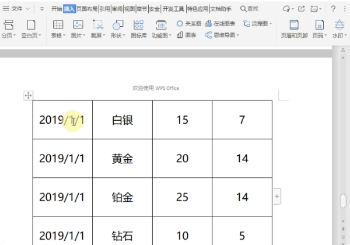This screenshot has width=350, height=245.
Task: Click the table move handle icon
Action: coord(28,96)
